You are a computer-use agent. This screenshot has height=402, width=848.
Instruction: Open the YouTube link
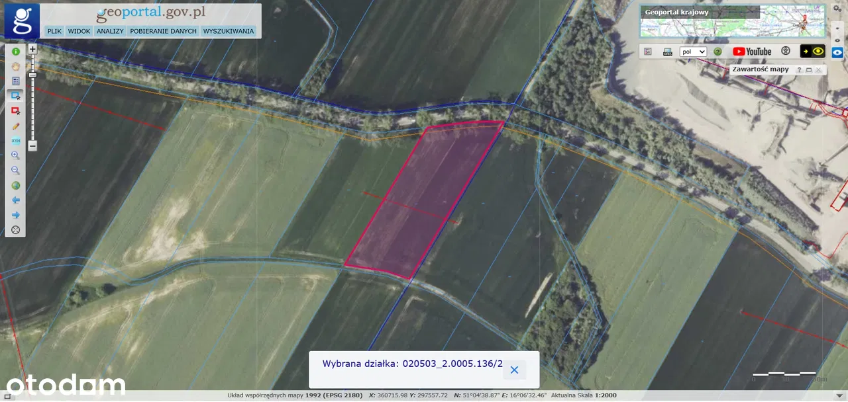(x=752, y=52)
